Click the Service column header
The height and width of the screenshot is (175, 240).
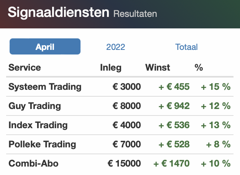[25, 68]
